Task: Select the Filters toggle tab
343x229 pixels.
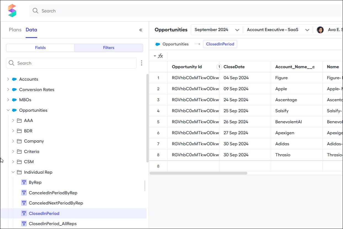Action: click(109, 48)
